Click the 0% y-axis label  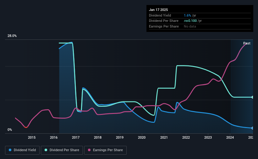10,130
